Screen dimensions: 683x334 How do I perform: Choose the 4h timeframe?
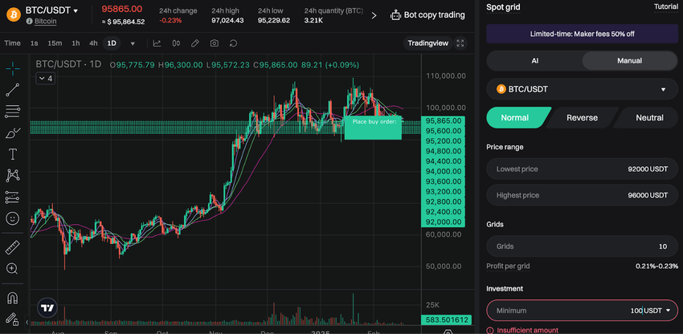[93, 43]
